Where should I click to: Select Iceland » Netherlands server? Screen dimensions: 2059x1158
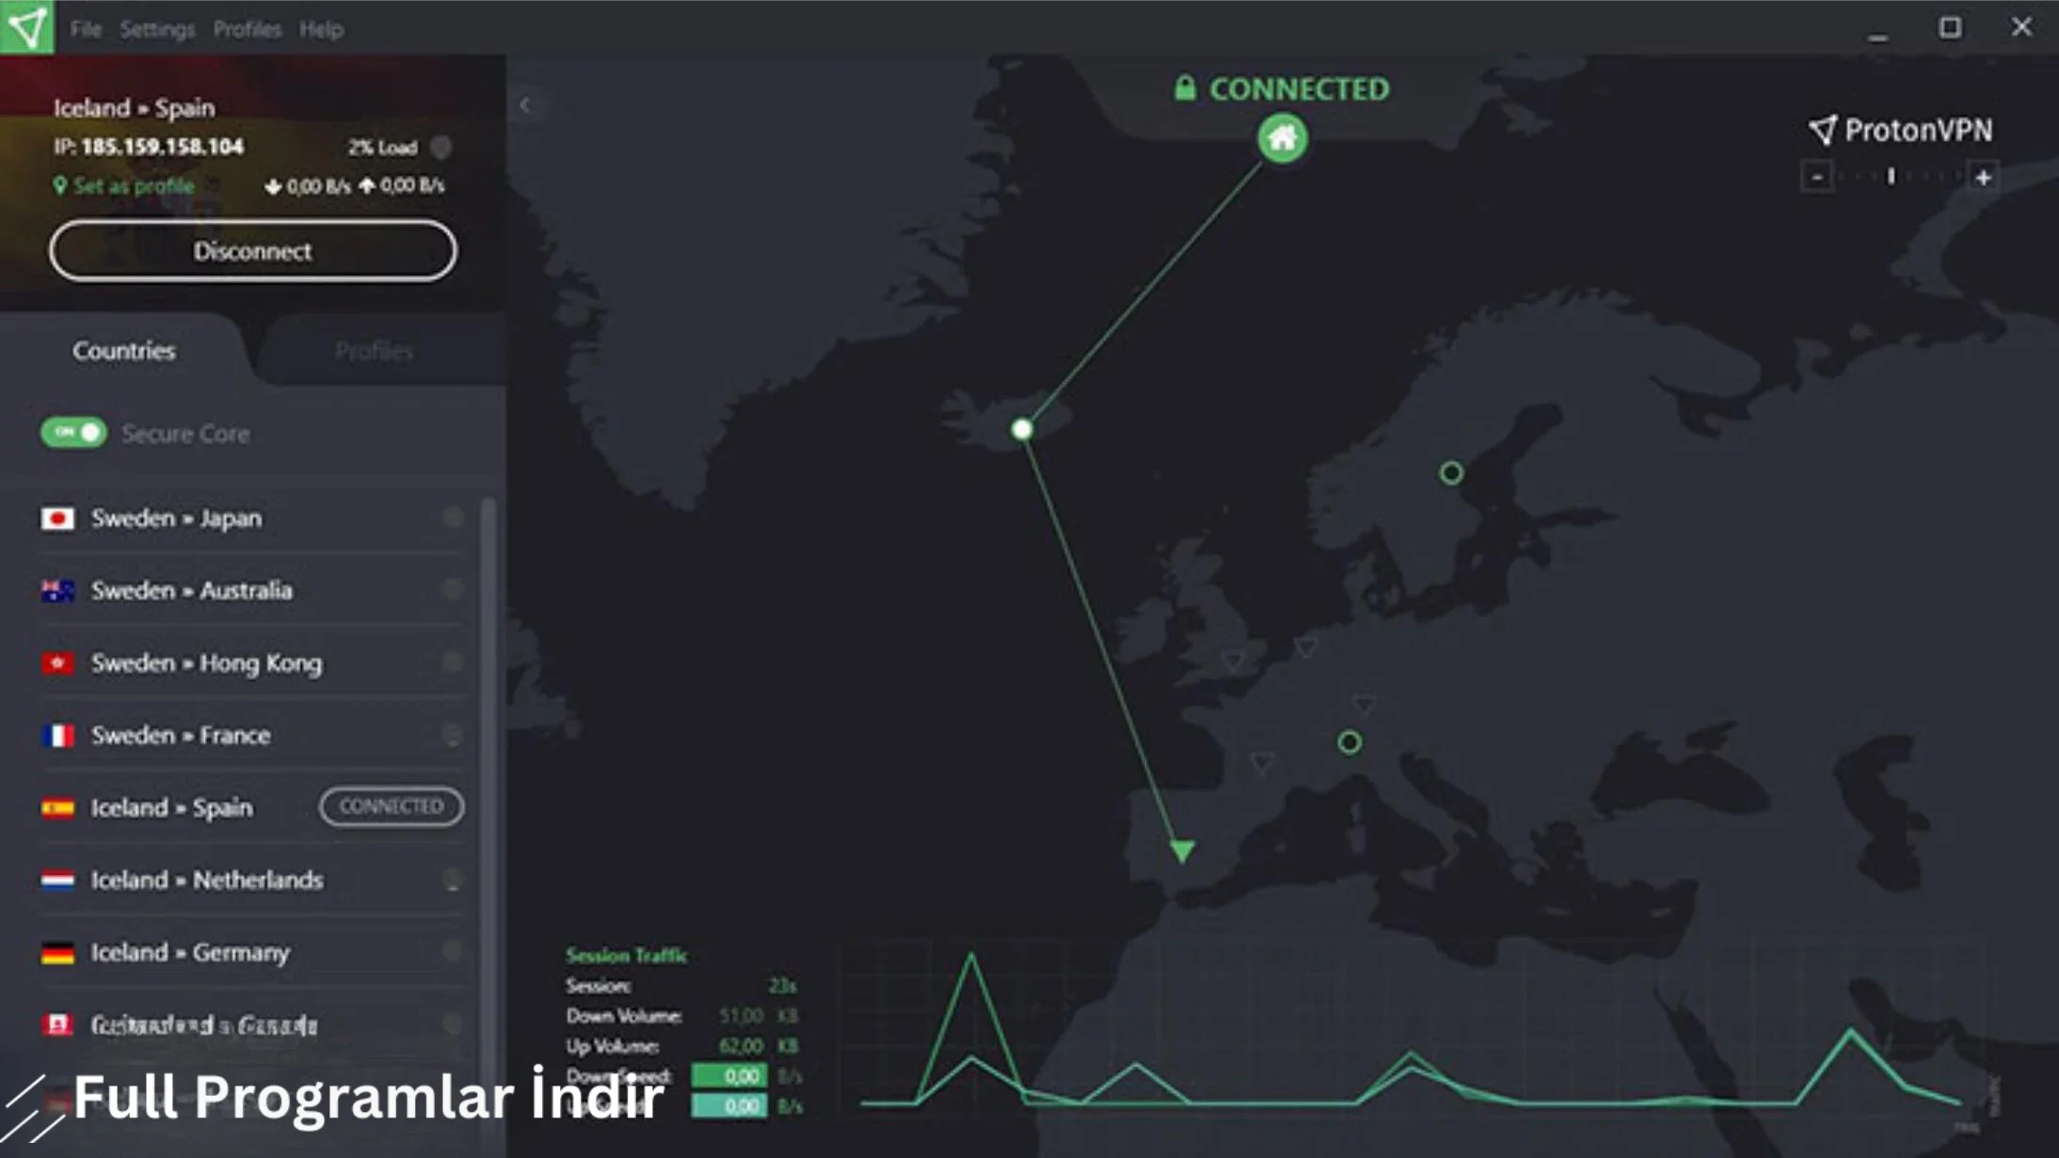[x=254, y=880]
